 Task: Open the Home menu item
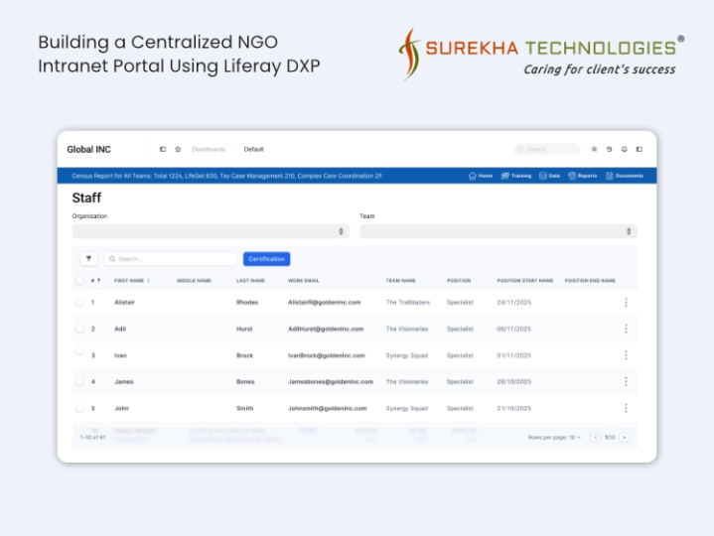tap(481, 176)
